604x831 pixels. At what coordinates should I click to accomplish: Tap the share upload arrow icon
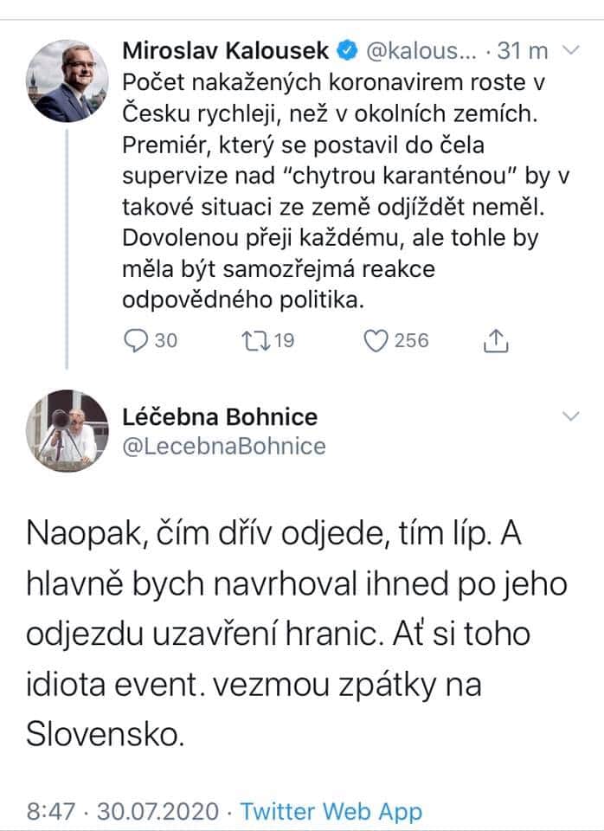[x=493, y=341]
